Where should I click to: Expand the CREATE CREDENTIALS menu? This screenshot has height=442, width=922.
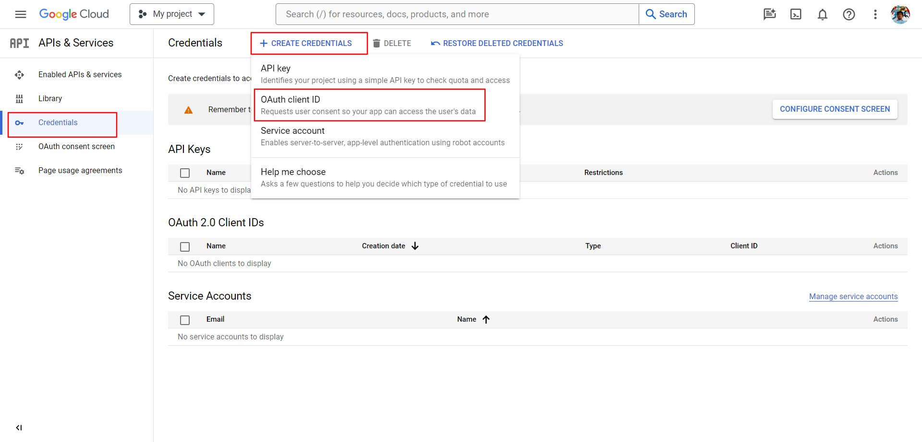(x=309, y=43)
